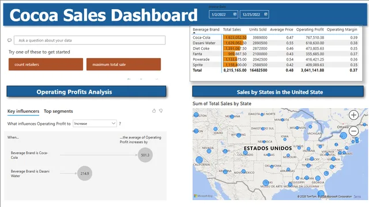This screenshot has height=207, width=369.
Task: Click total sales value 8,215,165.00
Action: pos(235,70)
